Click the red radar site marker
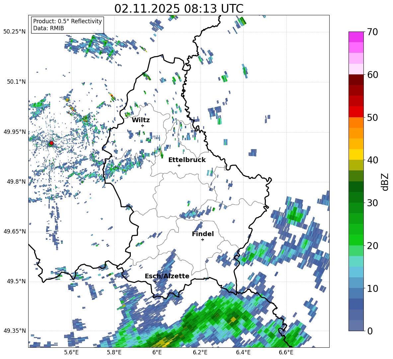393x359 pixels. click(x=51, y=143)
